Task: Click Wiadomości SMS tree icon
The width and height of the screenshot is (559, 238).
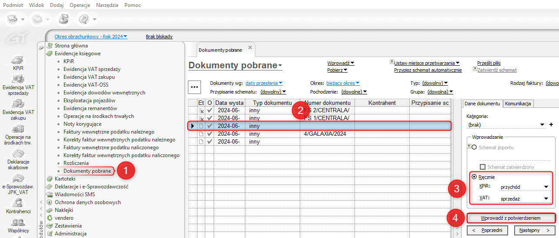Action: click(x=50, y=194)
